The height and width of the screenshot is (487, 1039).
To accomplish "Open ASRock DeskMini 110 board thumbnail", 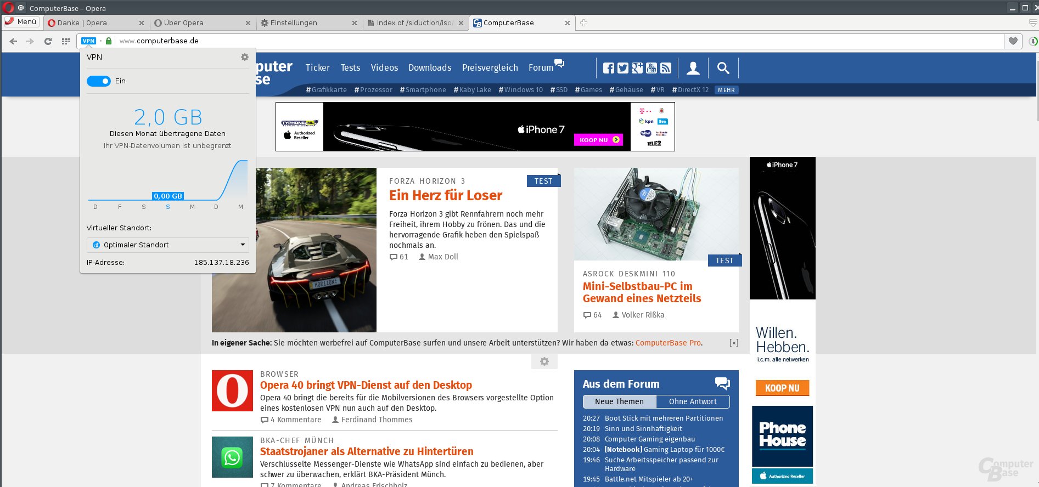I will [x=656, y=214].
